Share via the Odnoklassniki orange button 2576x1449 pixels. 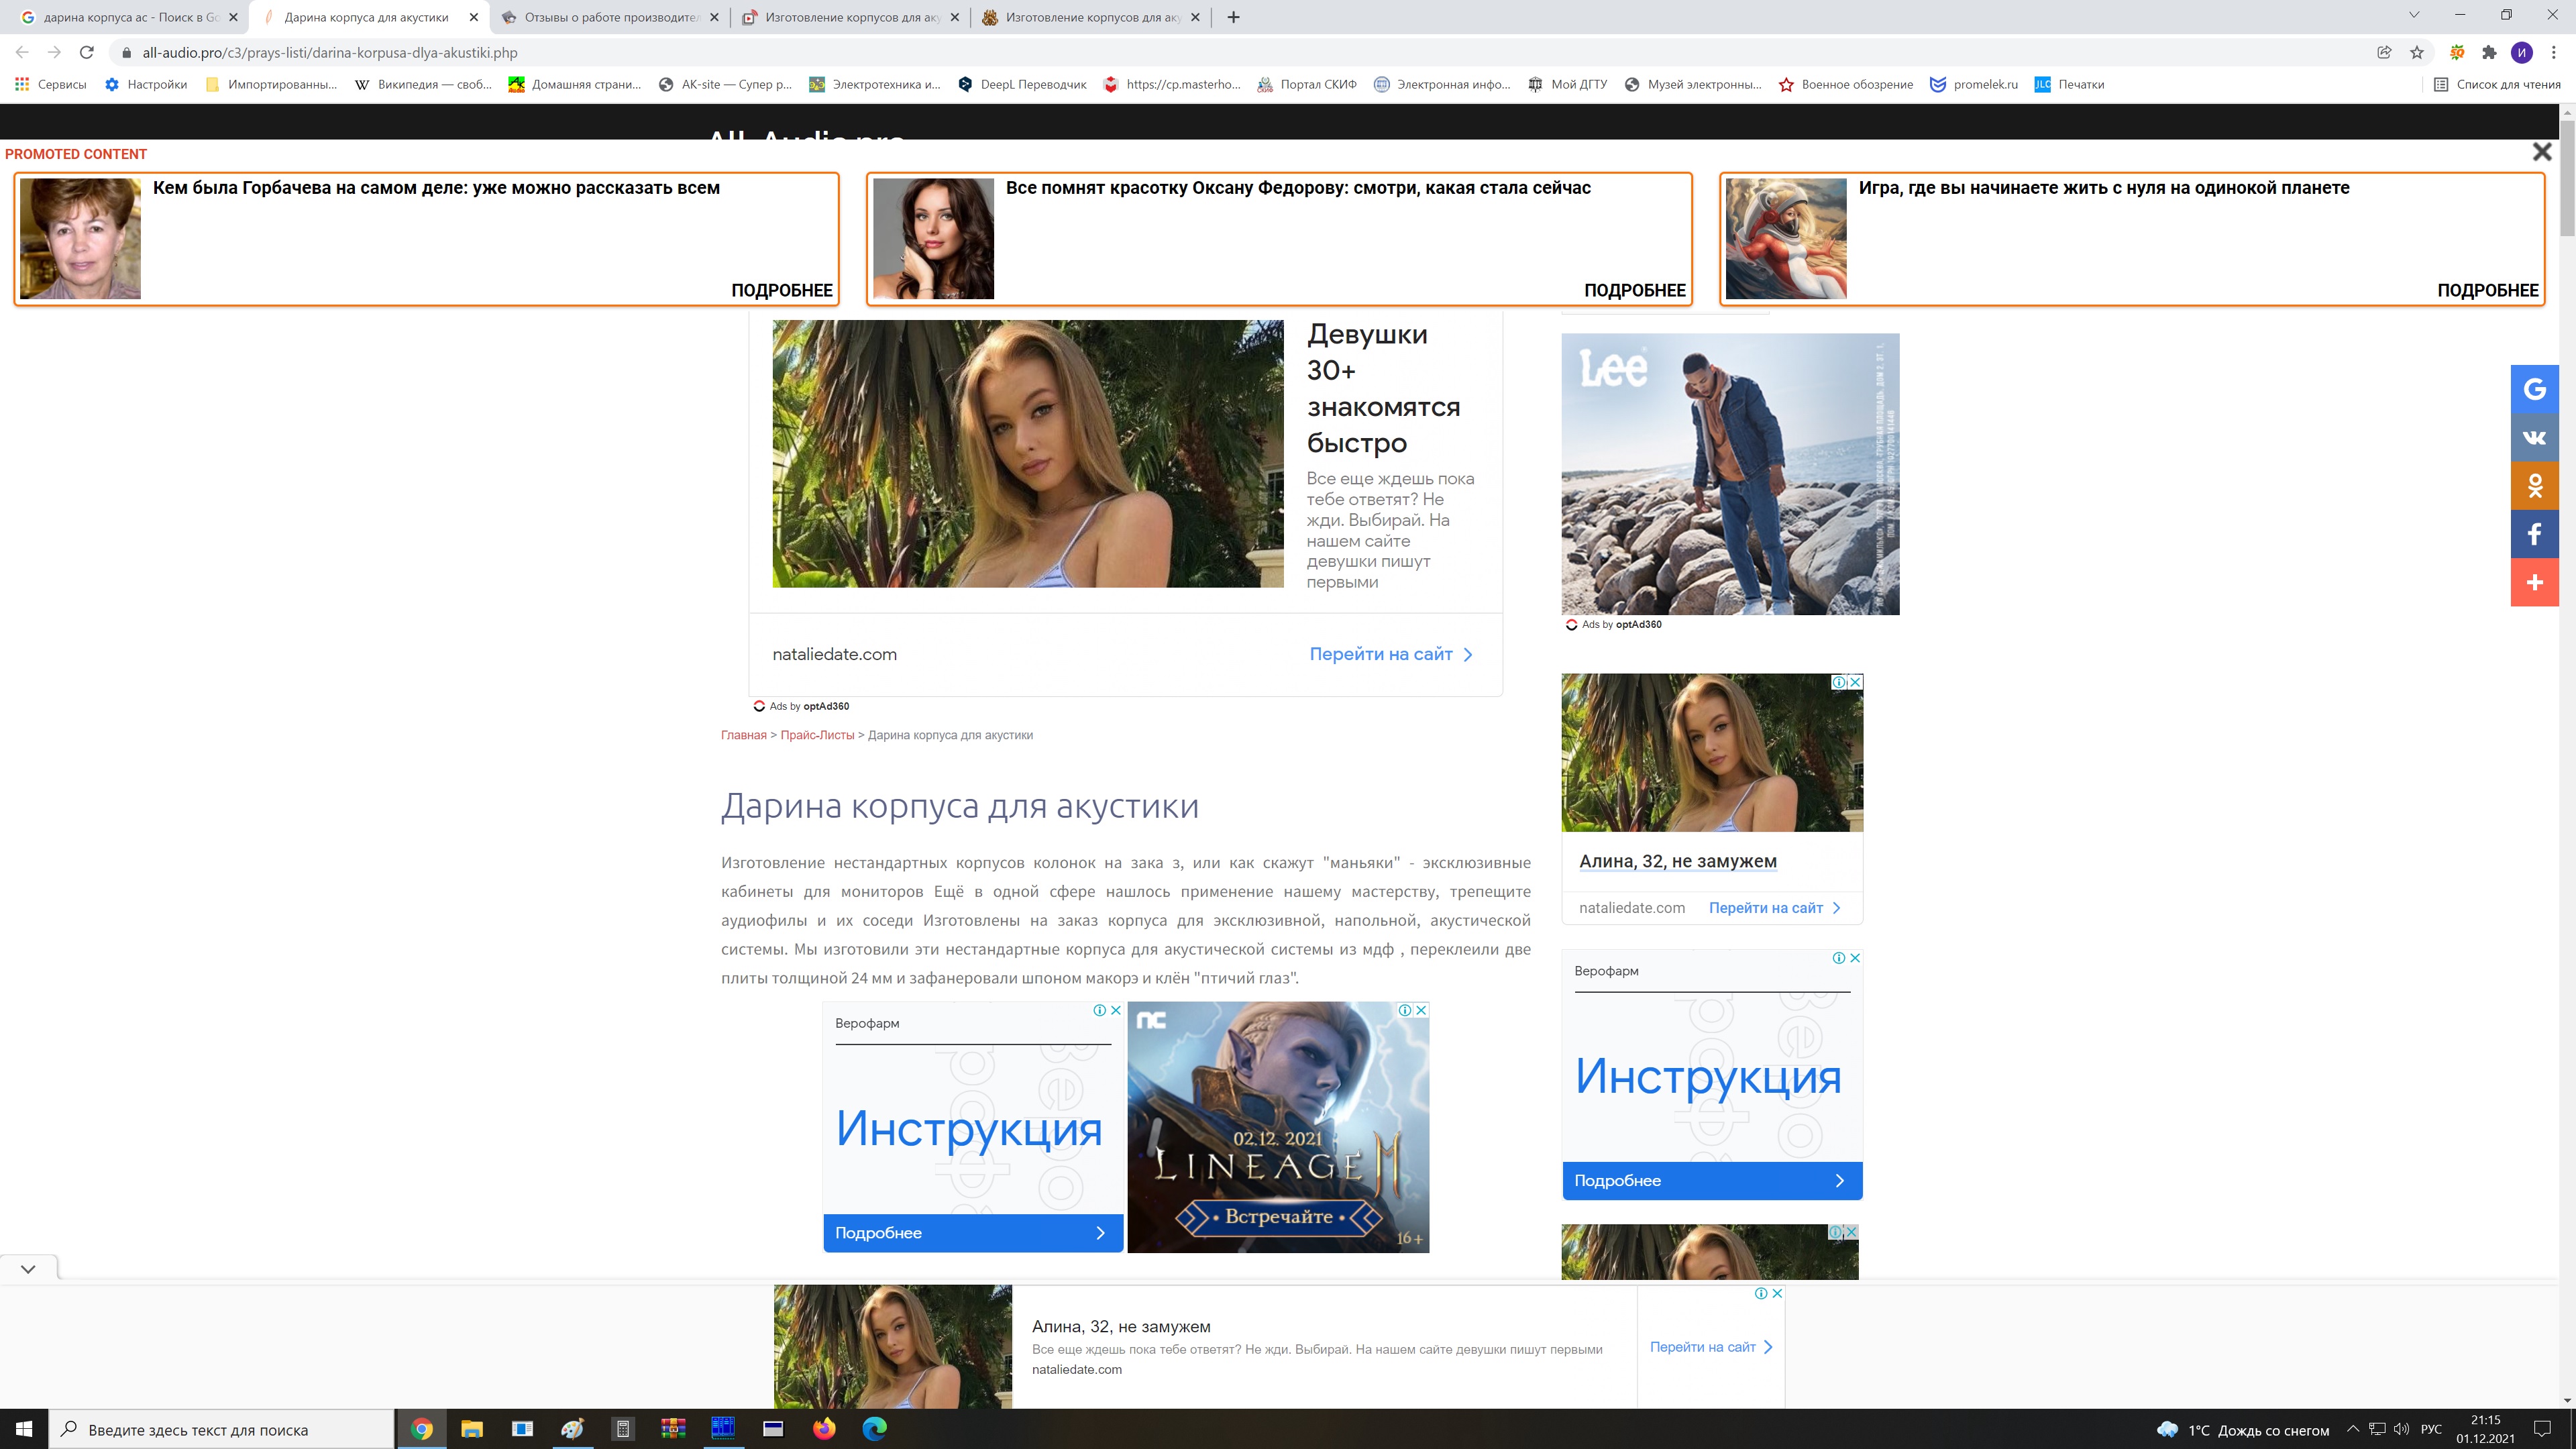coord(2534,486)
